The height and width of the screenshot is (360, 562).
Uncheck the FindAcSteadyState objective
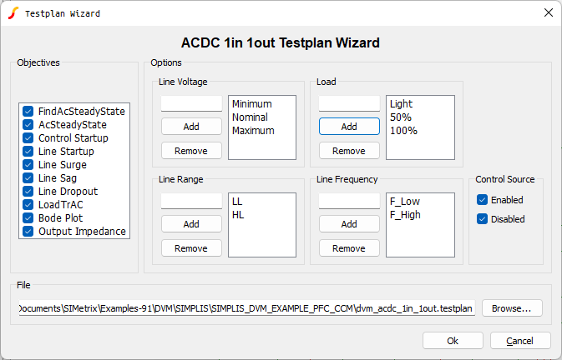pyautogui.click(x=28, y=111)
